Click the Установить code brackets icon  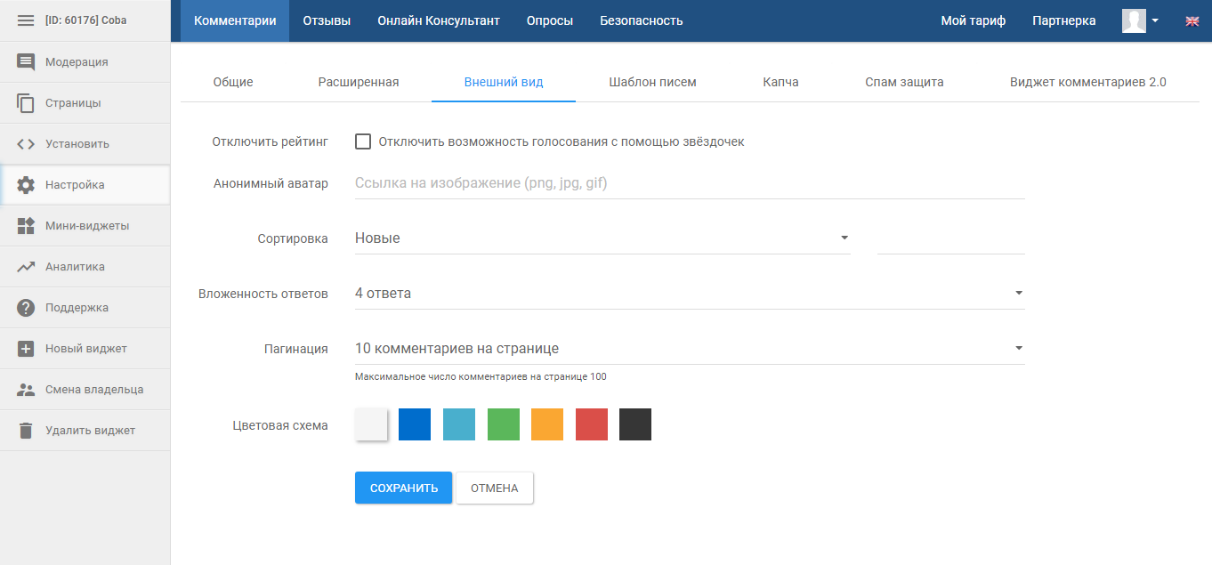pyautogui.click(x=26, y=144)
